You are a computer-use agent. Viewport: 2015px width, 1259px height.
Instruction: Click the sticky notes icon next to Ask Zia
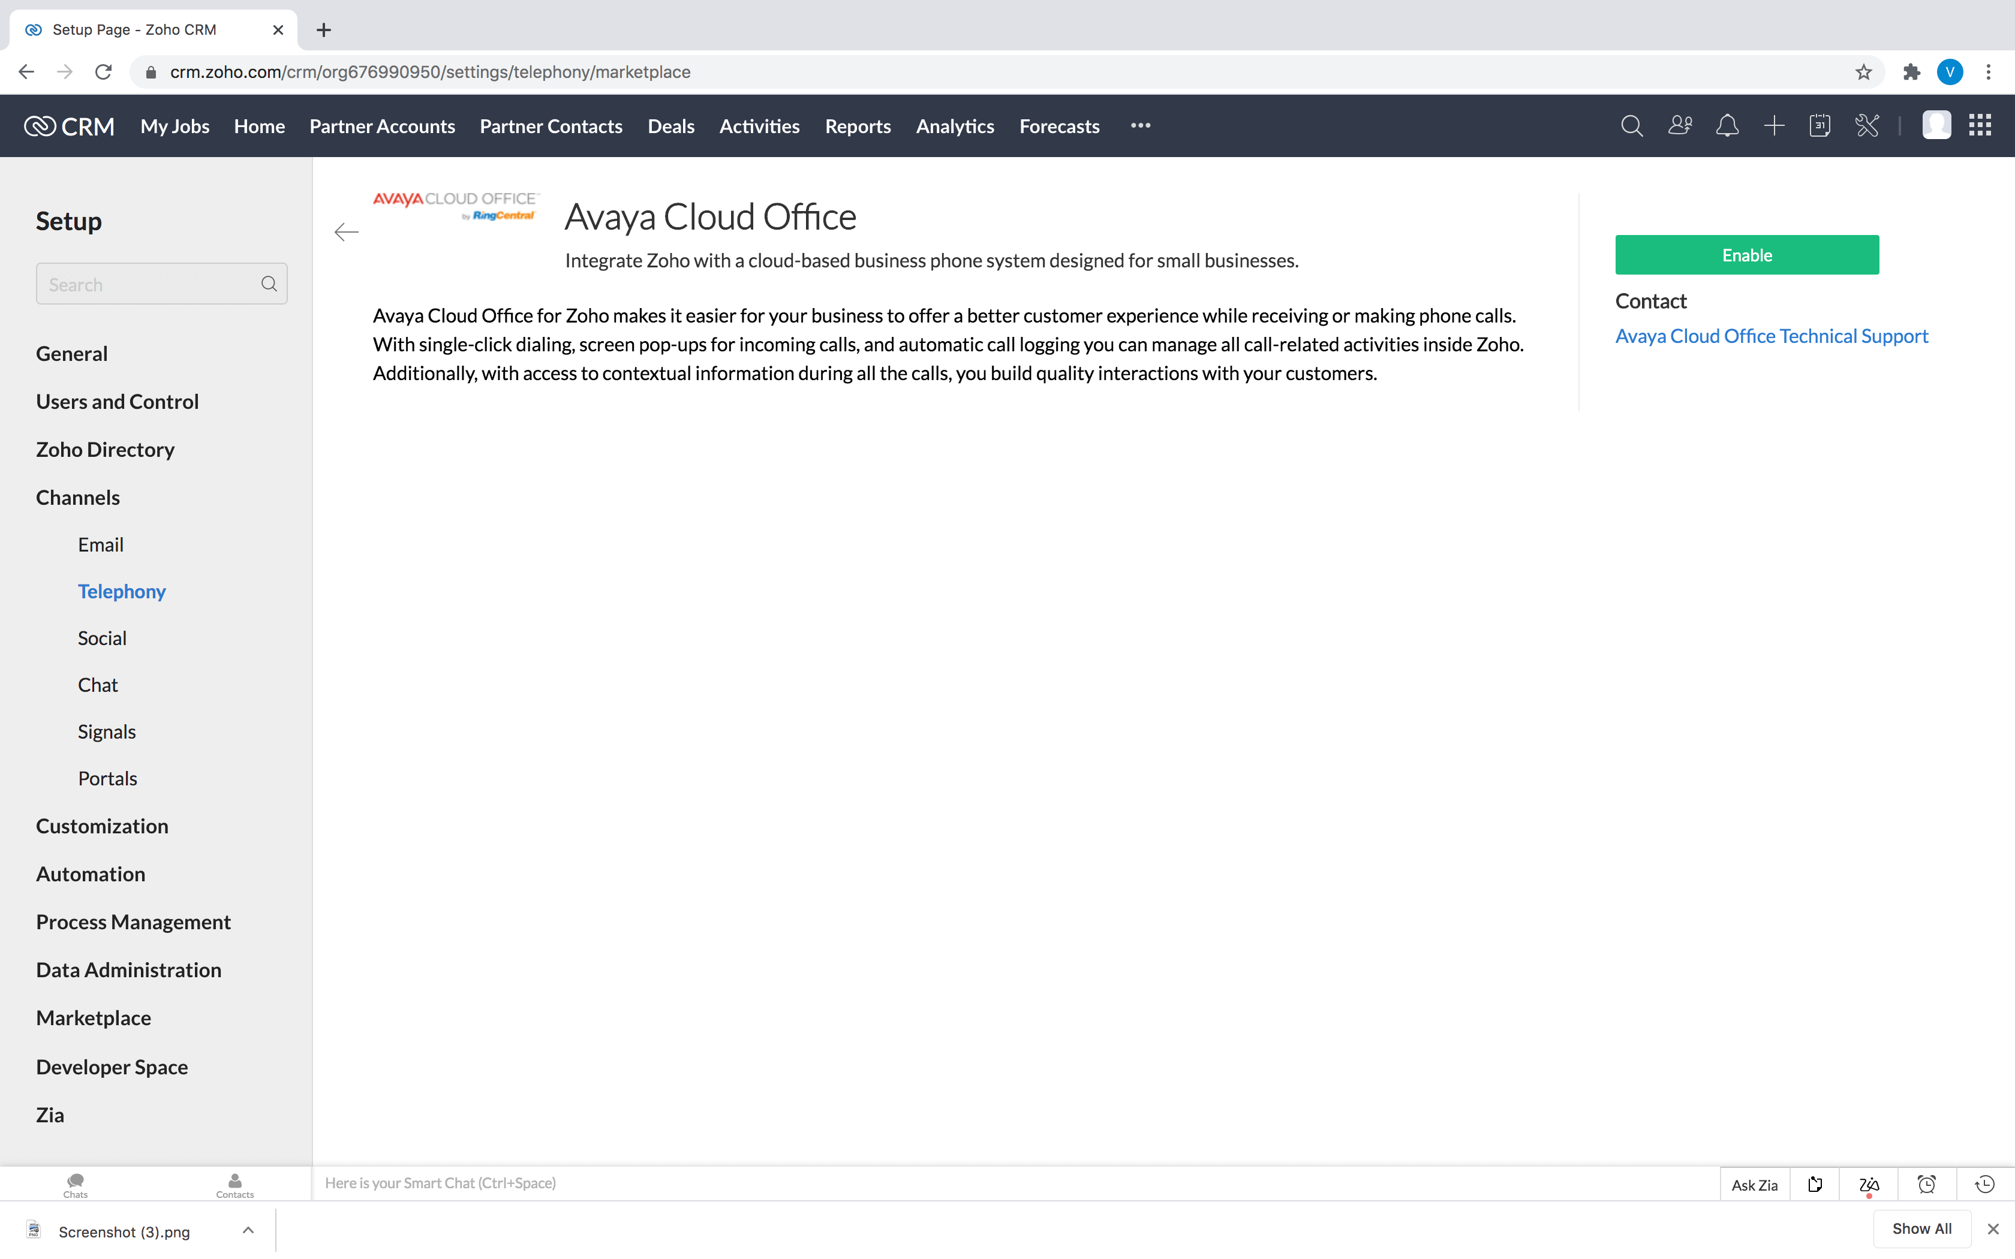click(x=1815, y=1184)
